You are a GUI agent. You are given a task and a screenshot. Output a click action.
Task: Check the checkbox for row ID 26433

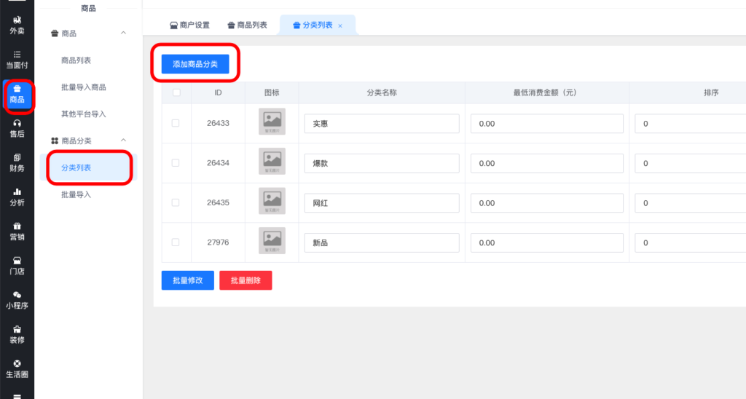pyautogui.click(x=176, y=123)
